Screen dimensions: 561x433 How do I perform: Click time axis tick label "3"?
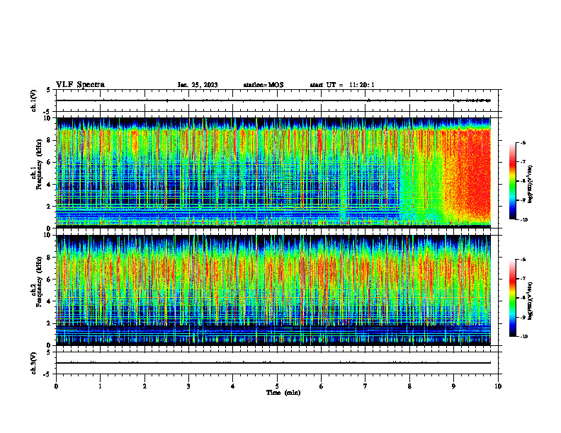point(188,386)
